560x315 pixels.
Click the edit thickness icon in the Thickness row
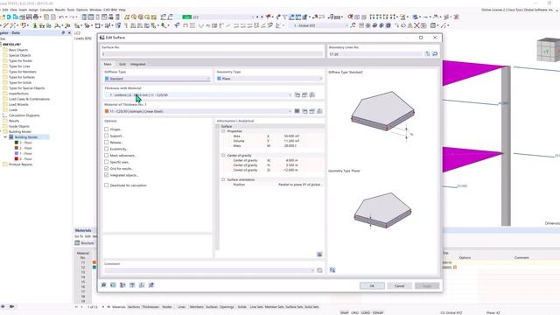click(312, 95)
